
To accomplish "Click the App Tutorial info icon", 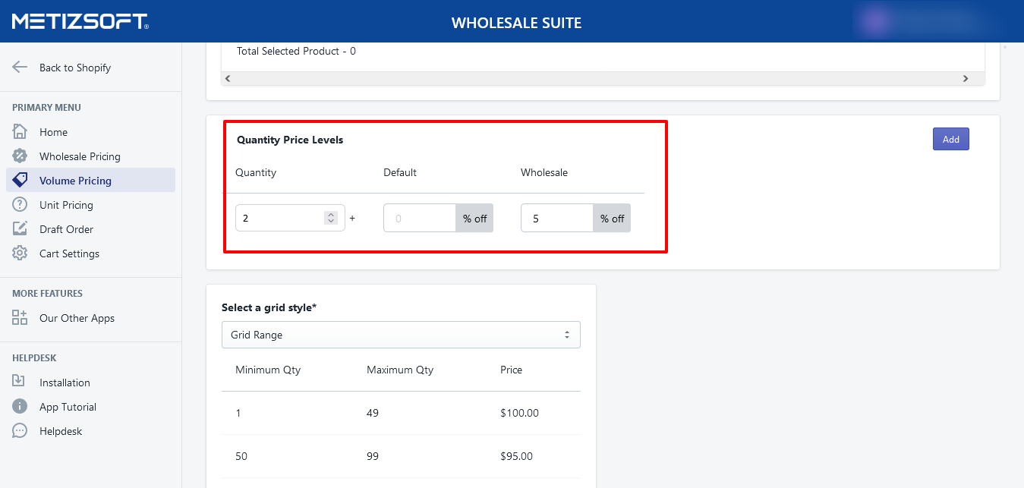I will point(20,407).
